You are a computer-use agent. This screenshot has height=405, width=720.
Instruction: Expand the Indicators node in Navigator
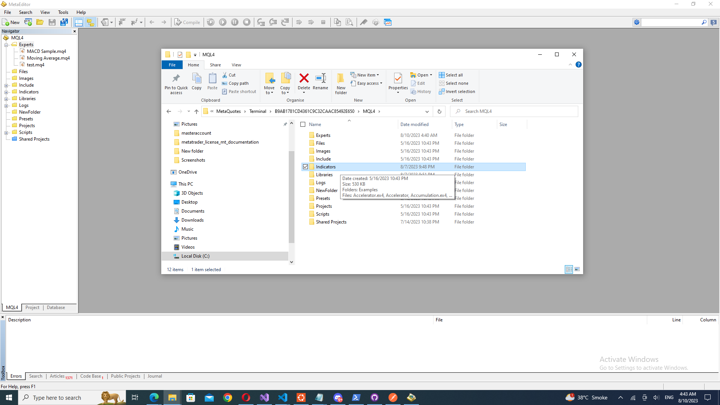pyautogui.click(x=6, y=92)
